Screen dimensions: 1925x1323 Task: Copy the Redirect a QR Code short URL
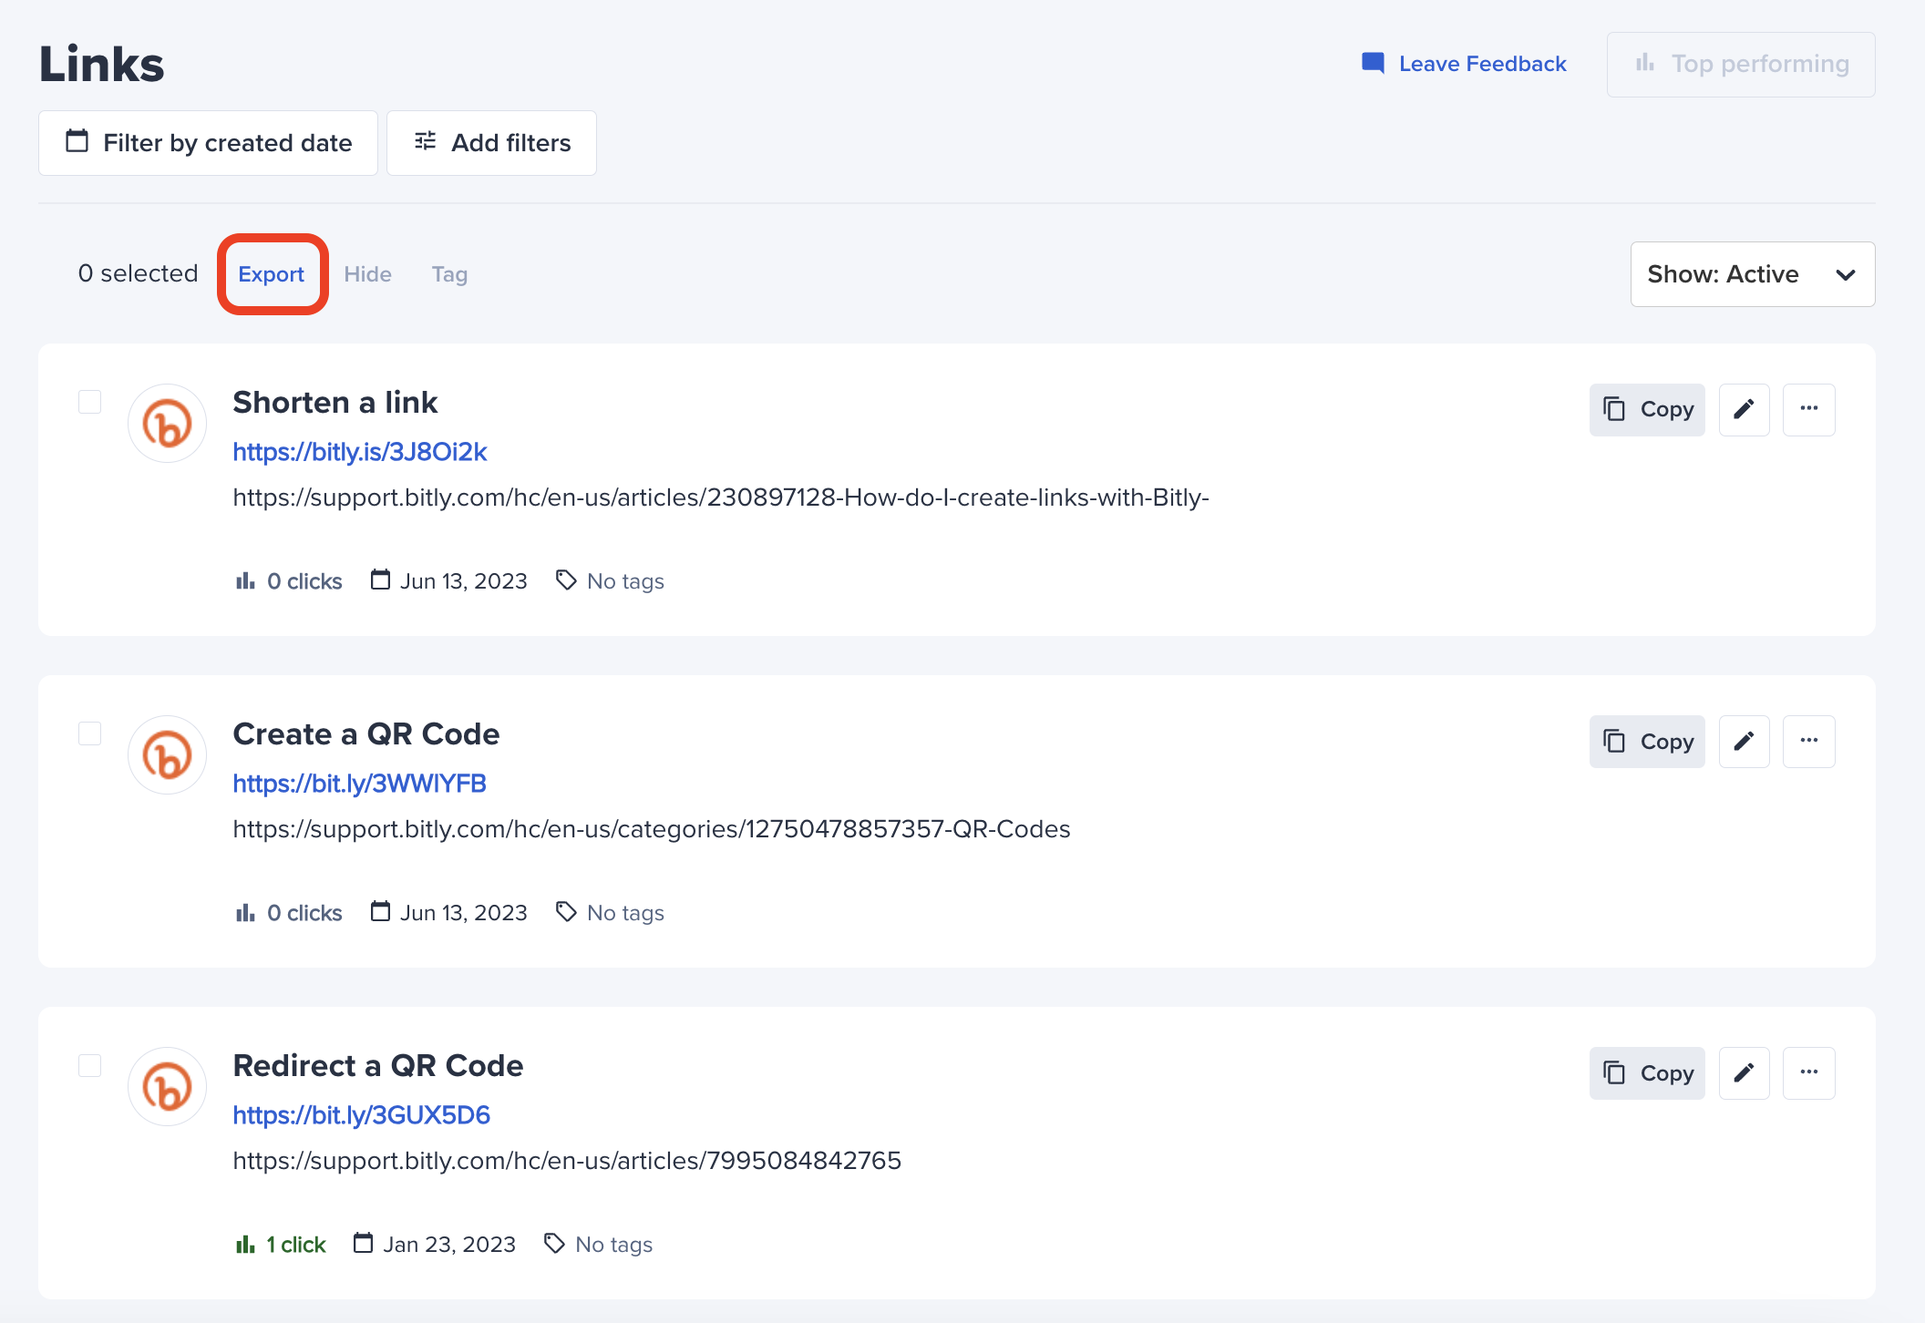point(1647,1072)
